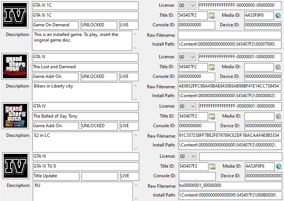This screenshot has width=284, height=201.
Task: Open the License dropdown in the GTA IV 1C entry
Action: (x=187, y=6)
